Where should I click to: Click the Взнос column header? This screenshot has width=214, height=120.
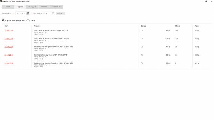143,26
